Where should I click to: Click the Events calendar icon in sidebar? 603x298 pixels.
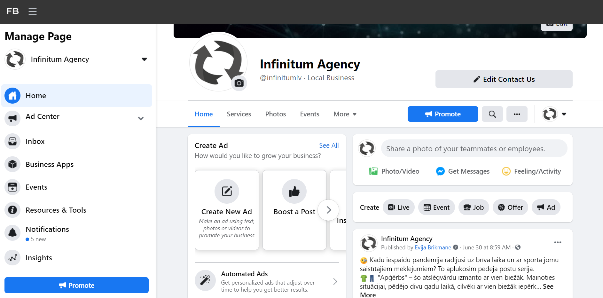click(12, 187)
